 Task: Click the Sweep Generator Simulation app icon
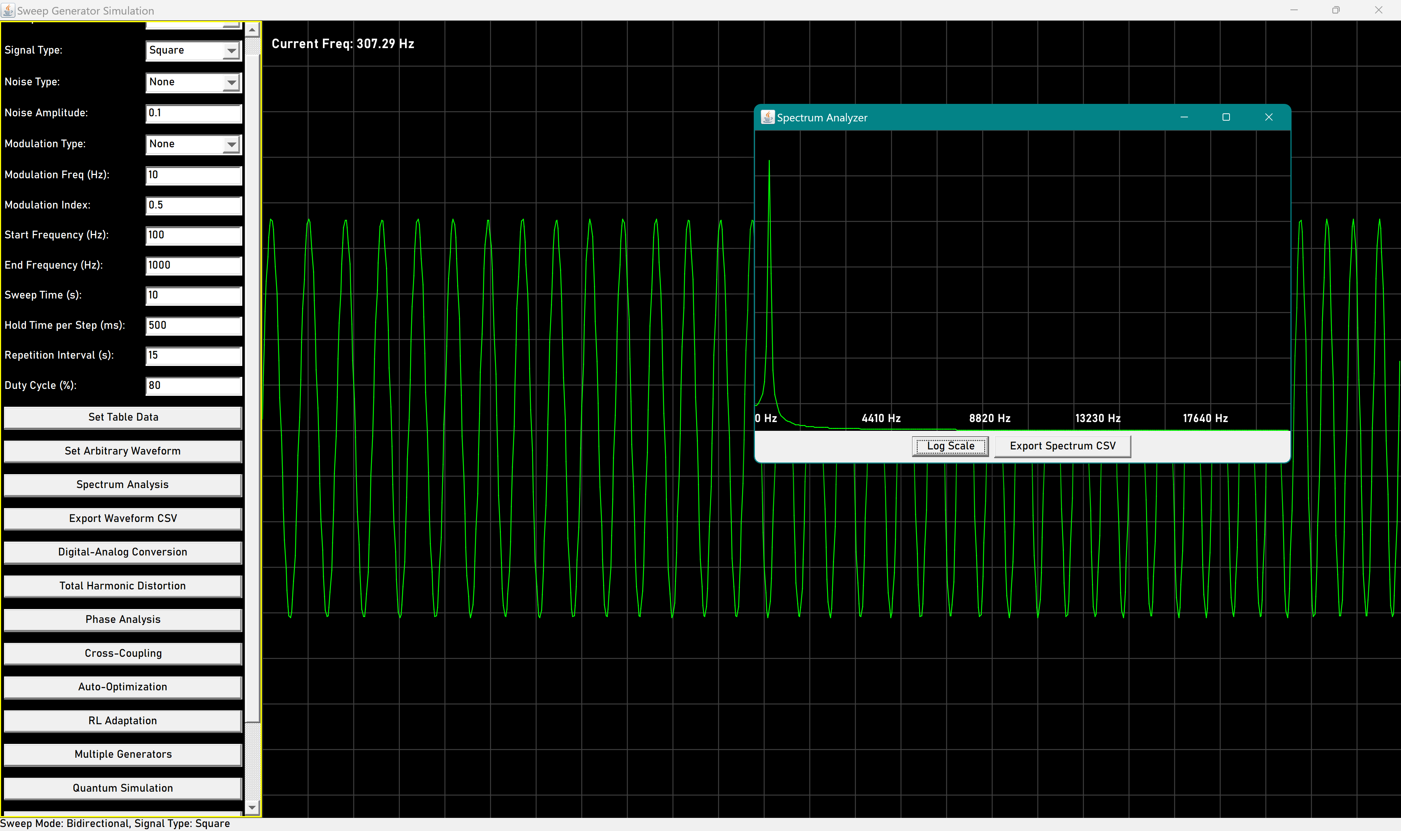8,10
